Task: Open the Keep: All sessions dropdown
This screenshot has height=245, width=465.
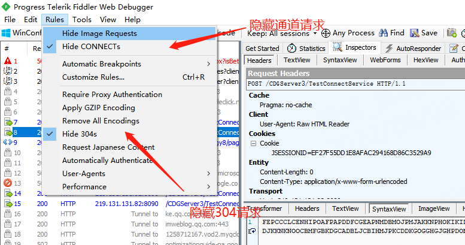Action: point(282,34)
